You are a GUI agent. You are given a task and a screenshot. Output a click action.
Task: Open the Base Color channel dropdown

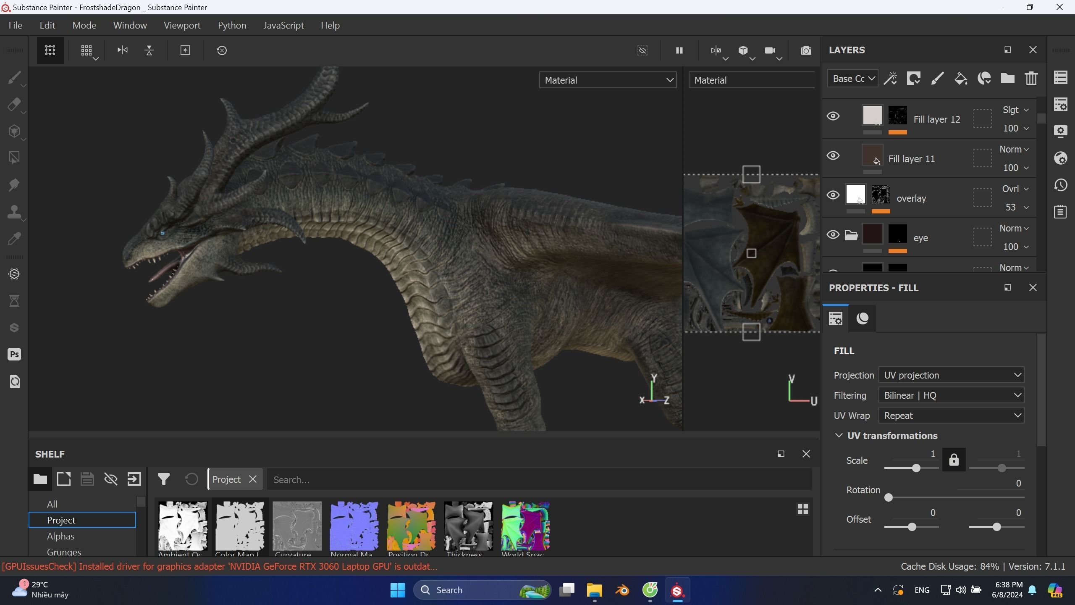click(x=852, y=79)
